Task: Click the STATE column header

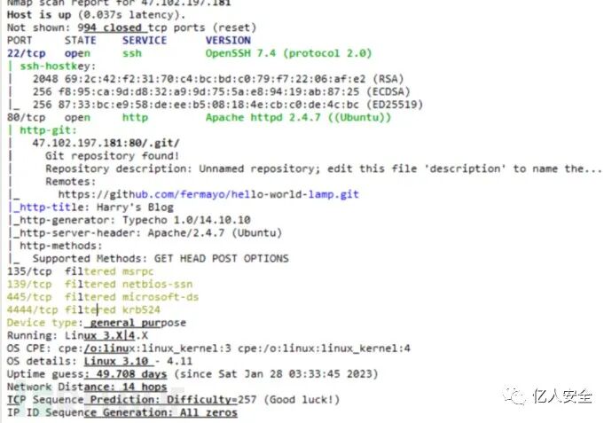Action: coord(81,41)
